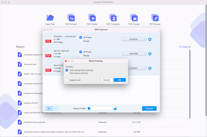
Task: Select All Pages for A Builders file
Action: click(x=80, y=37)
